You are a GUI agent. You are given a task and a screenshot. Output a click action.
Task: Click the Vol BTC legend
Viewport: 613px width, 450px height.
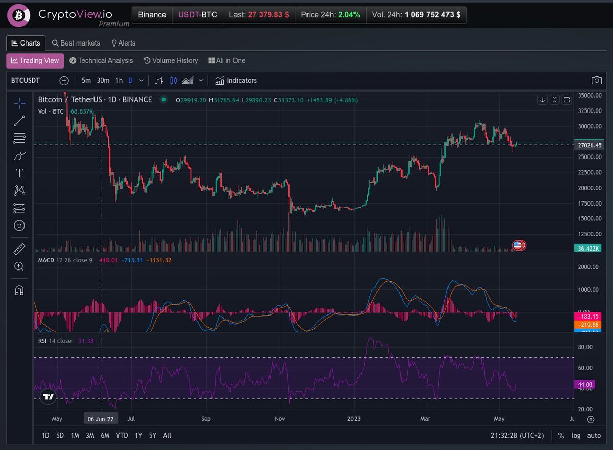click(x=51, y=111)
